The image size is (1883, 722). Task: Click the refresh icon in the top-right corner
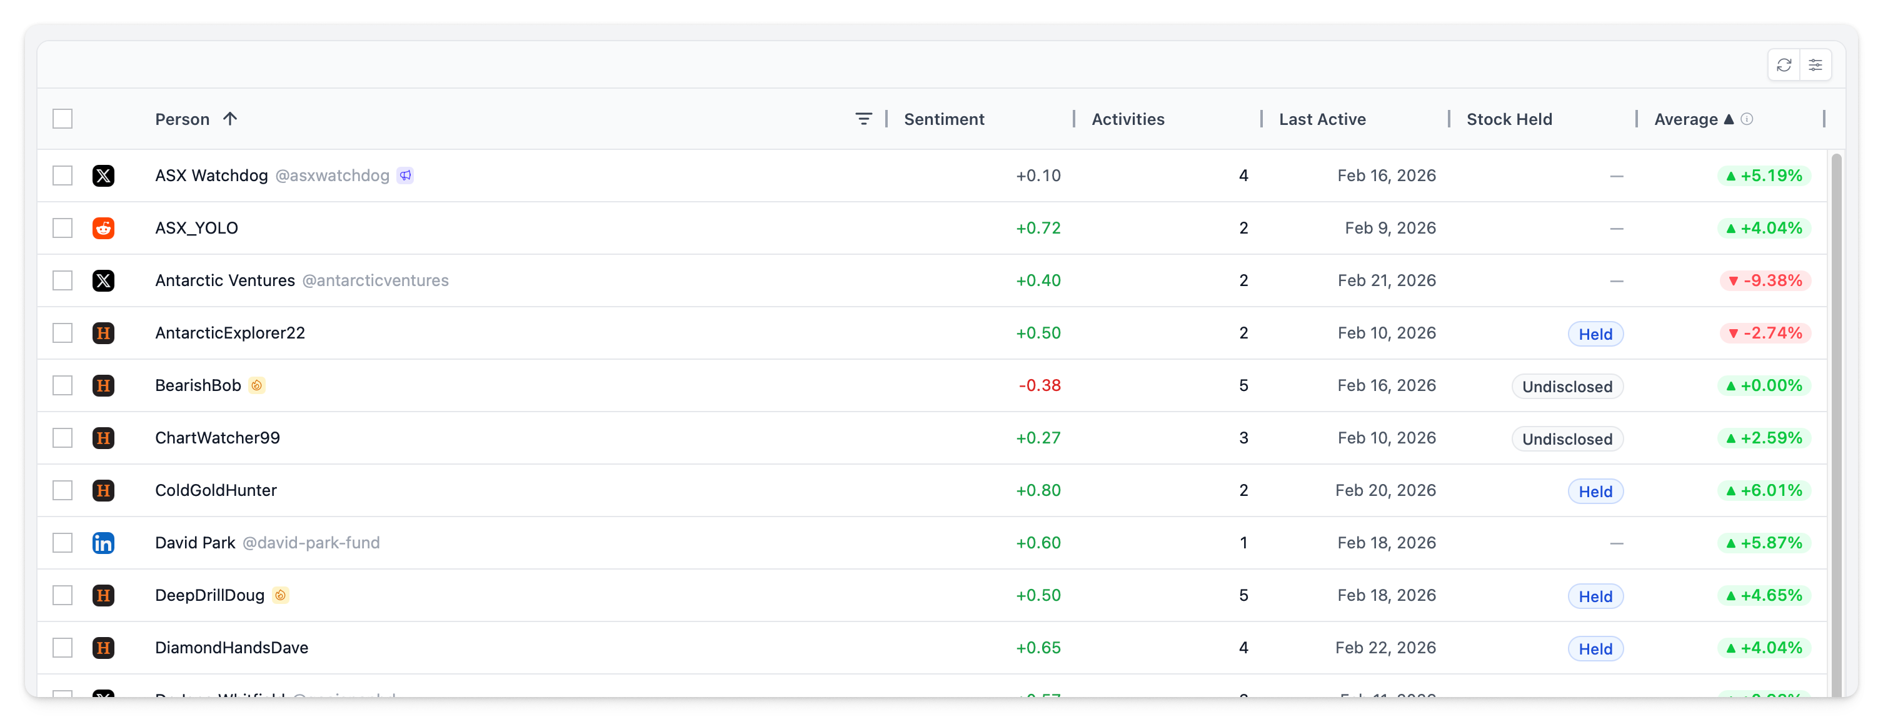(1784, 65)
